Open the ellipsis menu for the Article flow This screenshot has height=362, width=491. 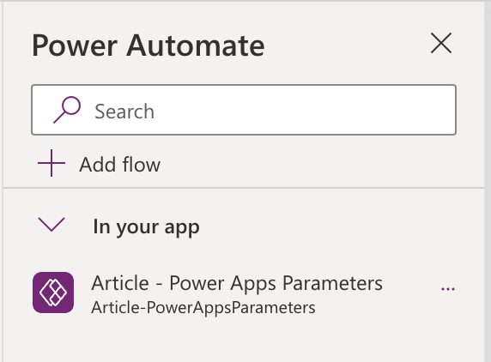coord(448,289)
